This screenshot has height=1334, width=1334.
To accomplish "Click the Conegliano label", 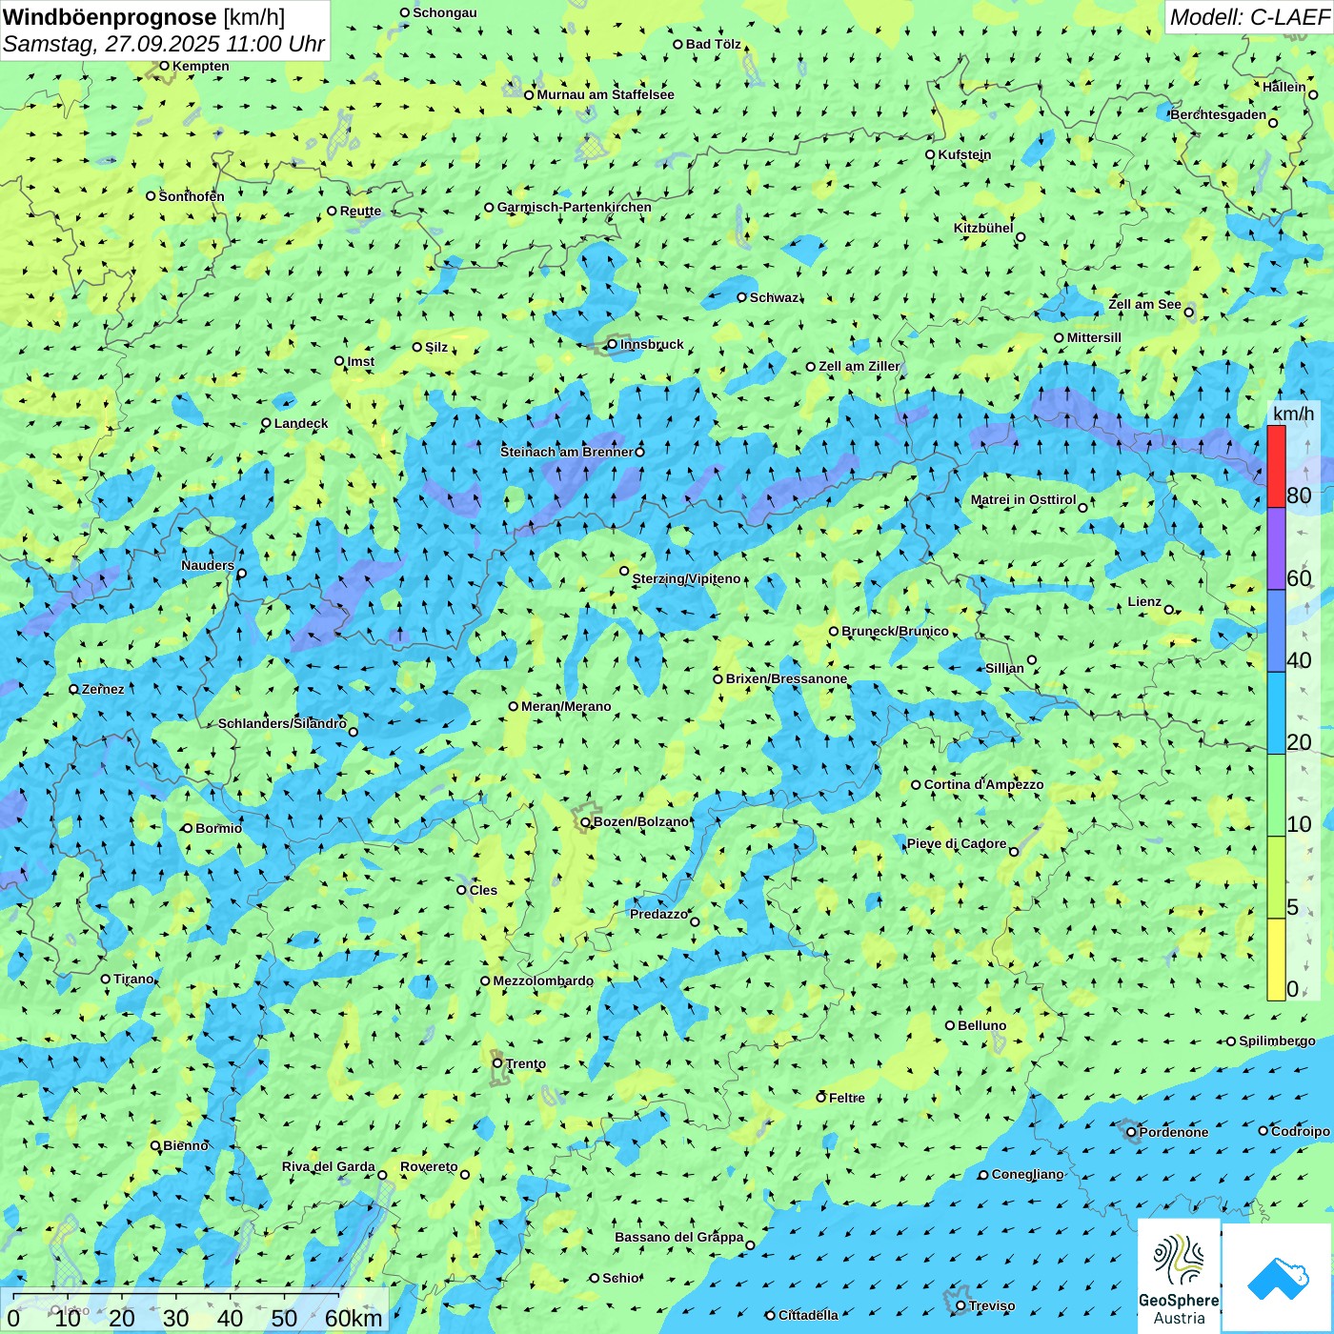I will (1027, 1174).
